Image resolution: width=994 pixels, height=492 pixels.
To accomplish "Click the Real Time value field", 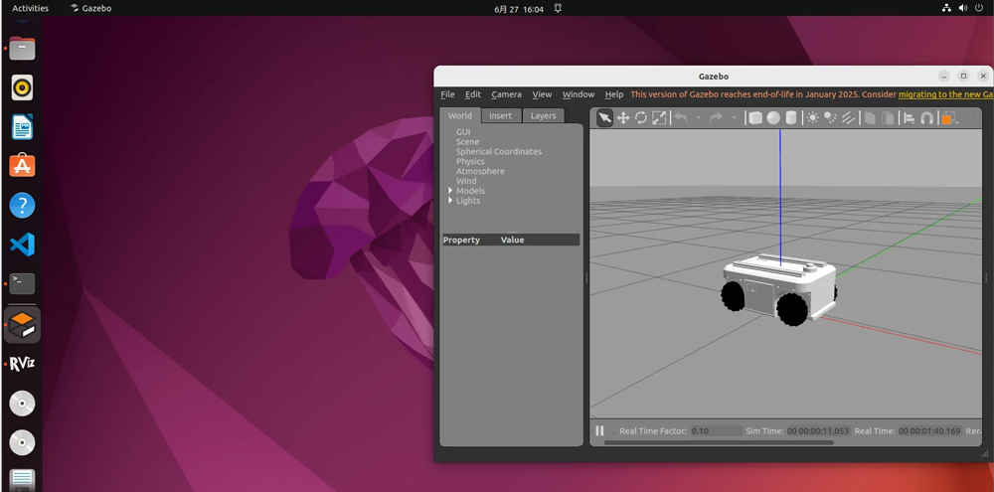I will click(930, 431).
